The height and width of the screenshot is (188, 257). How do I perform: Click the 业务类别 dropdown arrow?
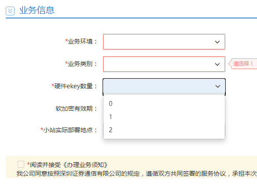tap(217, 64)
